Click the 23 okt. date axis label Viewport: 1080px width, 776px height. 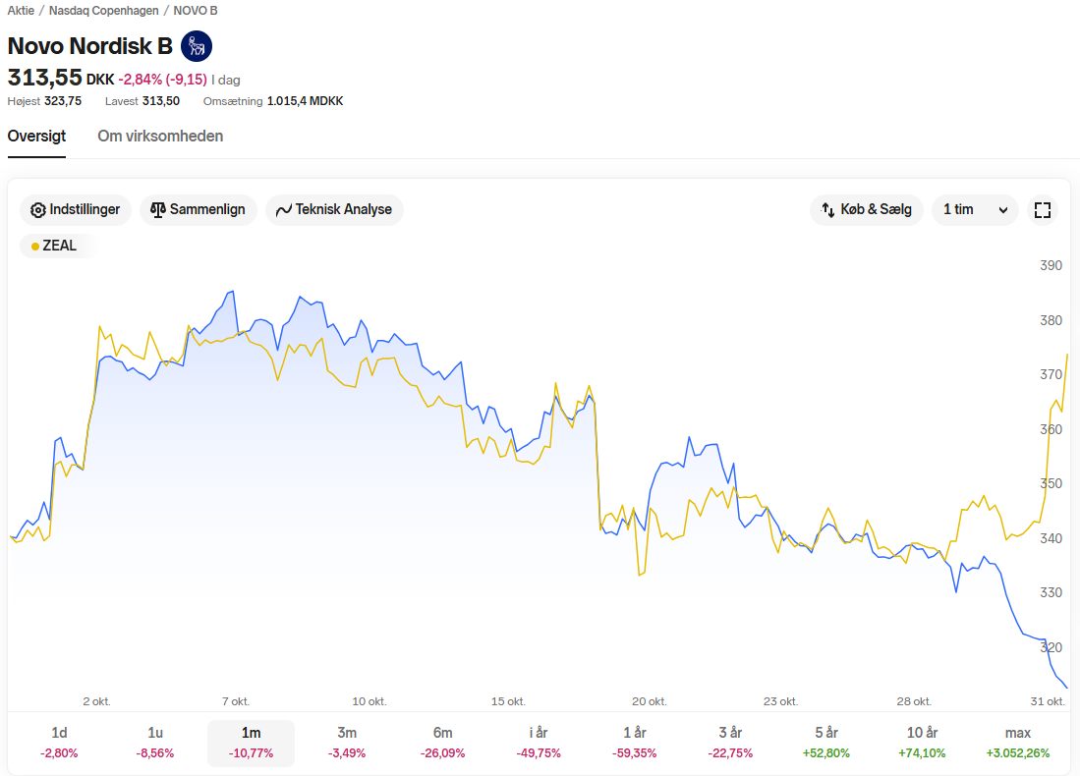780,701
